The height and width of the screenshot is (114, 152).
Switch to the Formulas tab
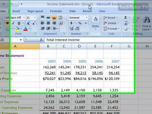coord(56,11)
